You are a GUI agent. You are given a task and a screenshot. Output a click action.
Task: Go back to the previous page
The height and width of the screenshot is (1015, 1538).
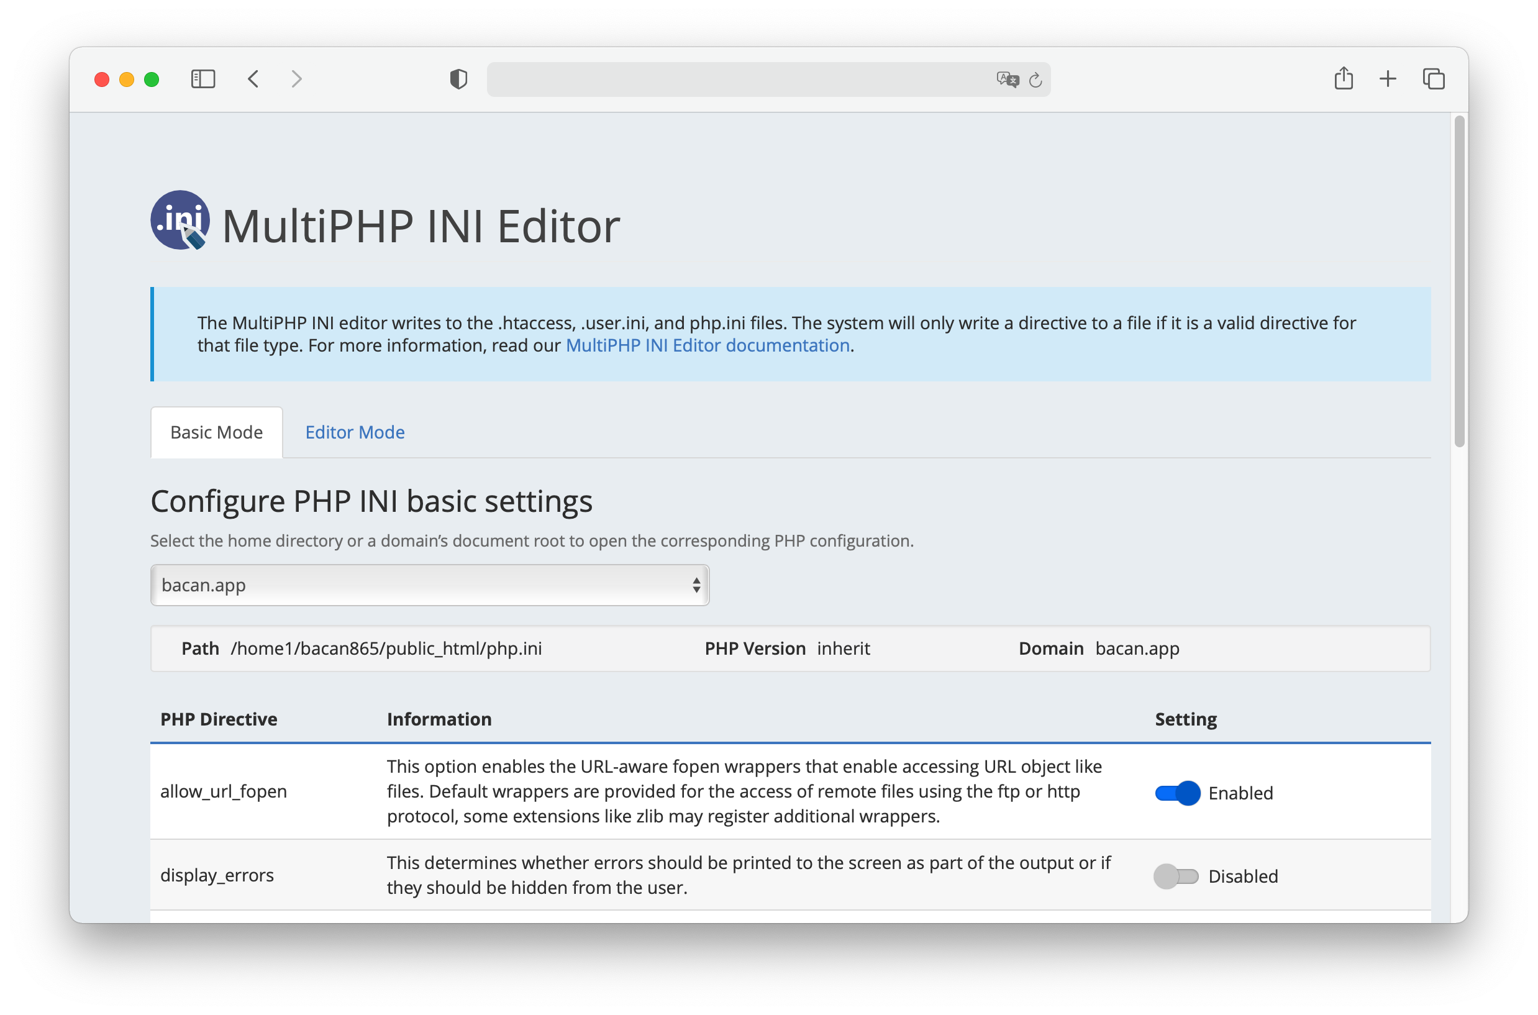click(253, 79)
